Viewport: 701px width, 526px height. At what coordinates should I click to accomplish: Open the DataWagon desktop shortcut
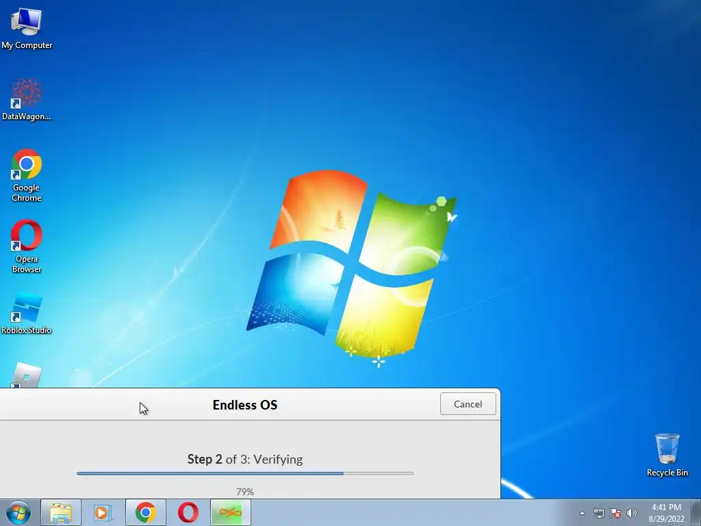[x=27, y=99]
